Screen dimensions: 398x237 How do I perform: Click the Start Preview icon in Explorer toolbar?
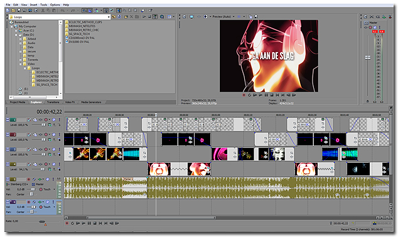pyautogui.click(x=144, y=17)
